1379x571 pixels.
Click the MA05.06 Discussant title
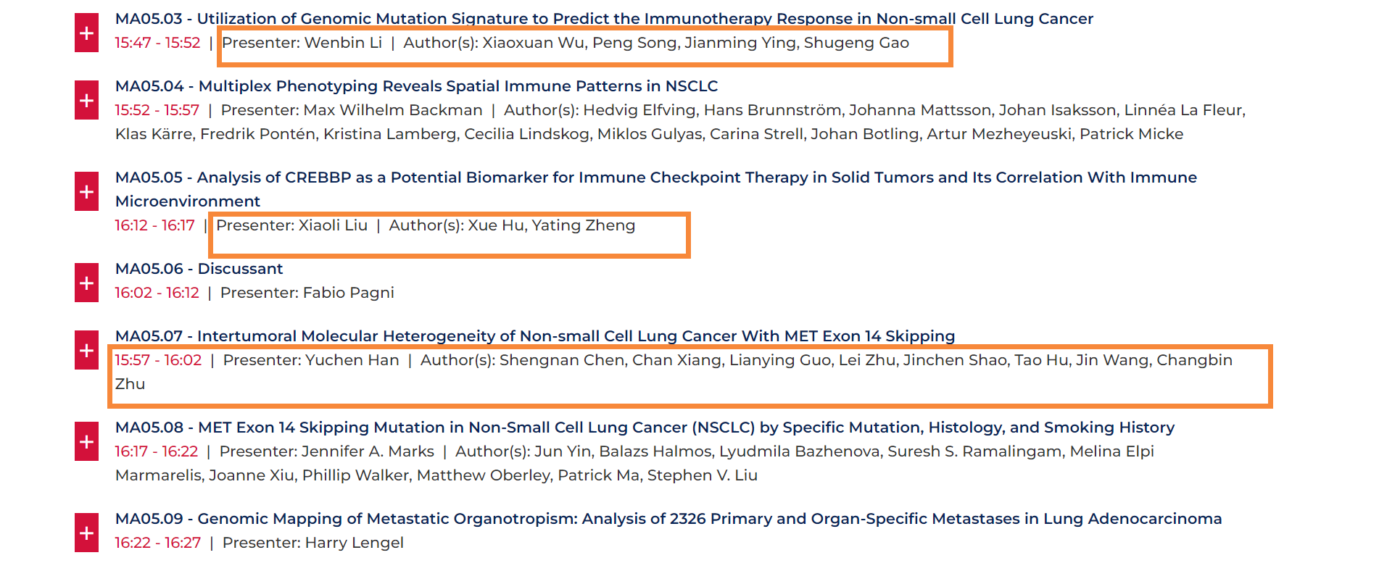pyautogui.click(x=199, y=269)
